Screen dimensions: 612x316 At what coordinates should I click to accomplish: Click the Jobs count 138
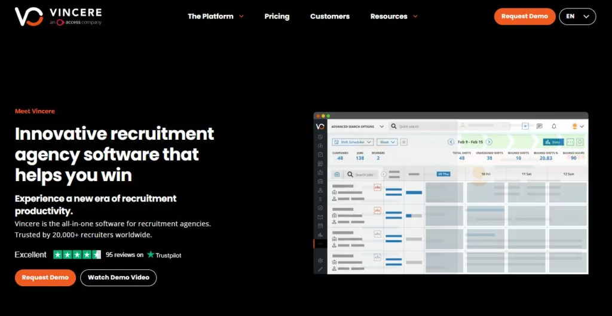(x=360, y=158)
